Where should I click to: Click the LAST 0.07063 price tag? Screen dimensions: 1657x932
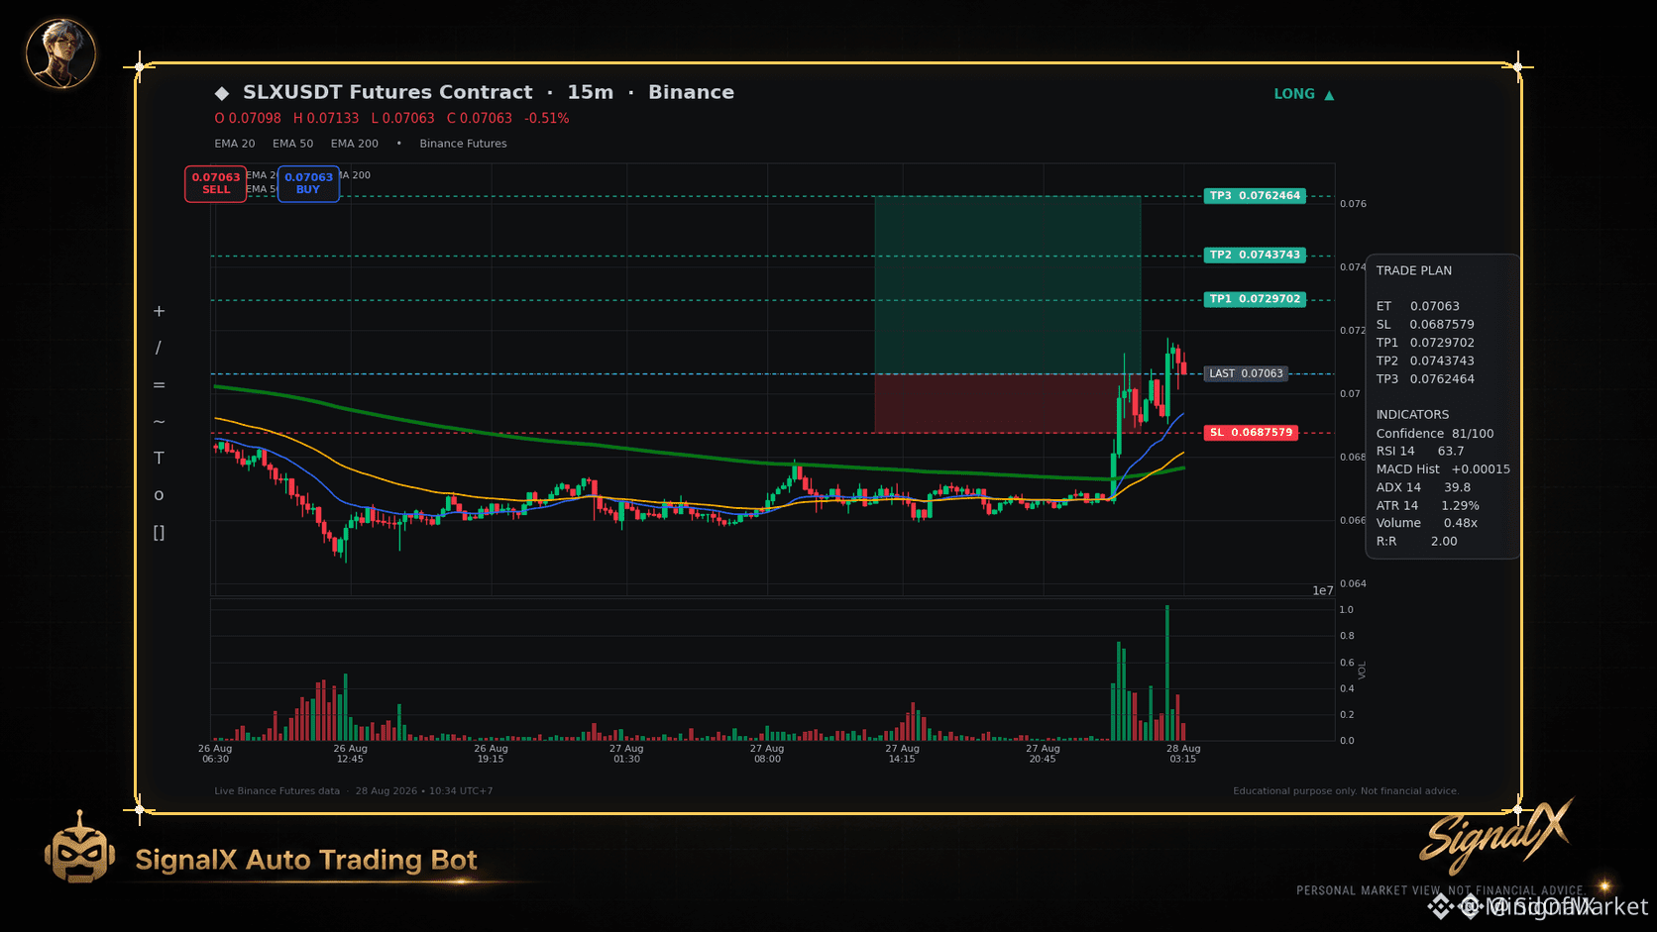[1246, 374]
